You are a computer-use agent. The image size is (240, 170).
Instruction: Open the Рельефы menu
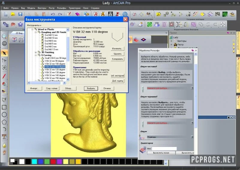tap(61, 8)
